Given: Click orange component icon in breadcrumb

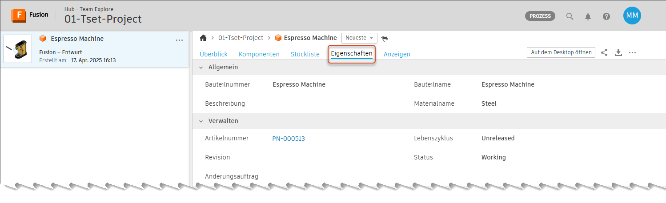Looking at the screenshot, I should pos(278,38).
